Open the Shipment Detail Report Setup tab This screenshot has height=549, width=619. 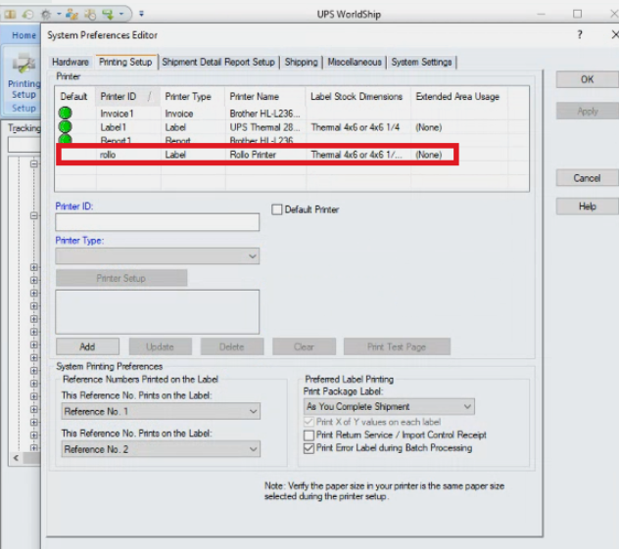pos(218,62)
